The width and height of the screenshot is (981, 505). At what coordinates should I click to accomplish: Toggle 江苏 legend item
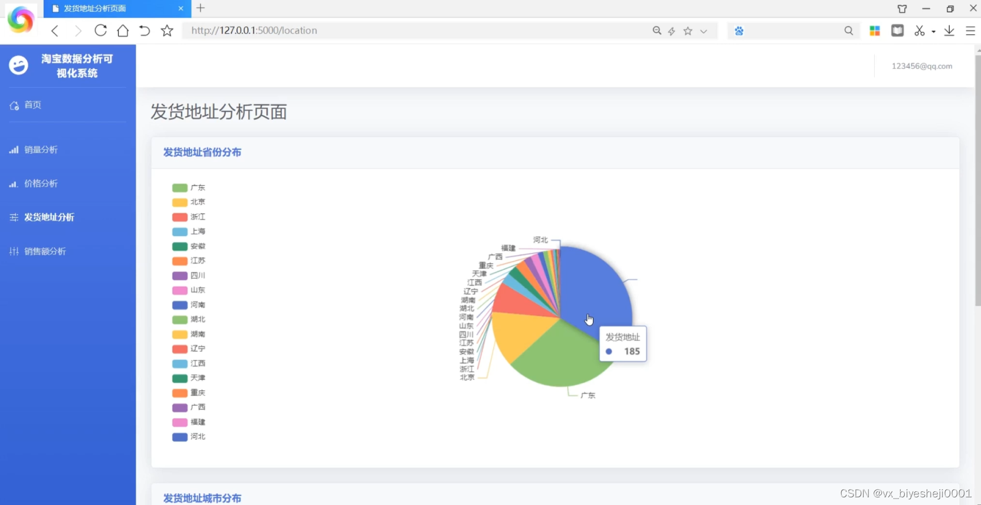(x=189, y=261)
